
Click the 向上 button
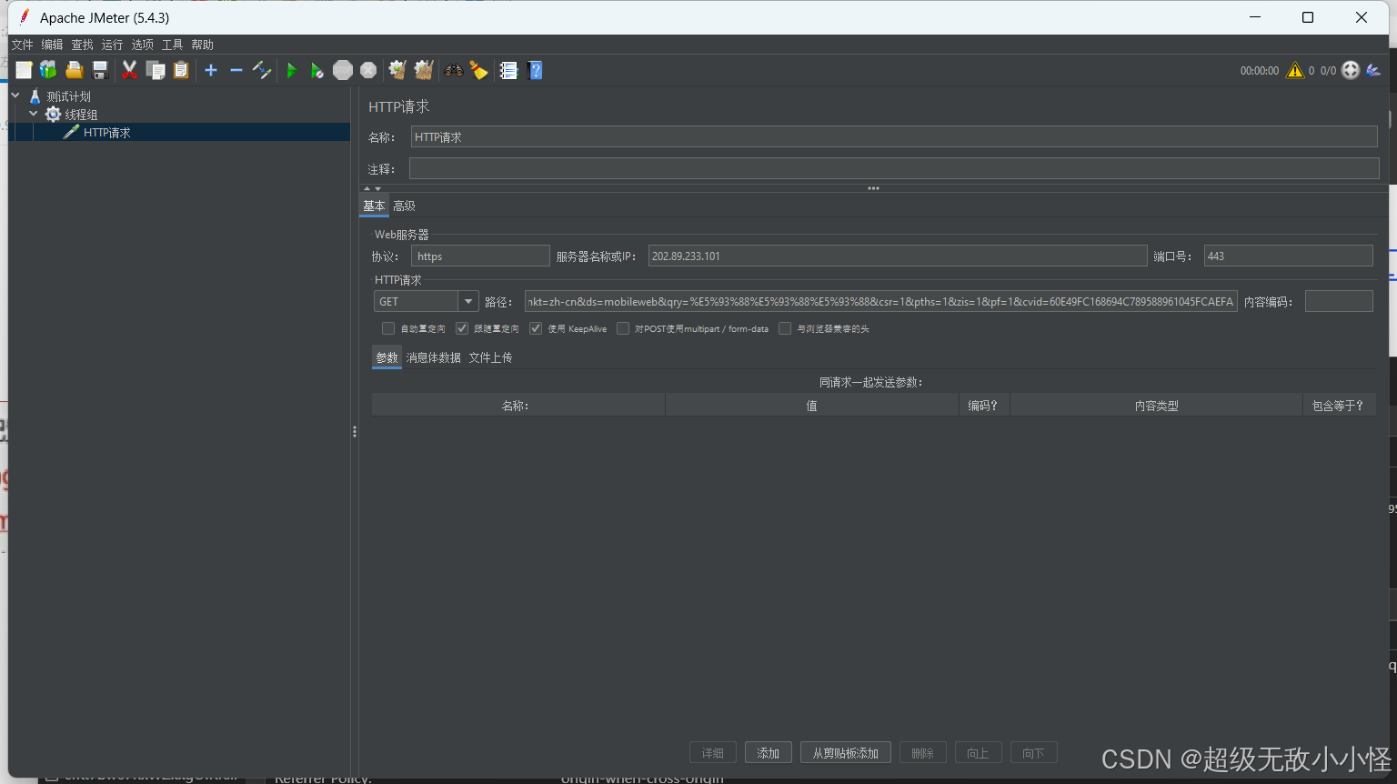(x=979, y=753)
